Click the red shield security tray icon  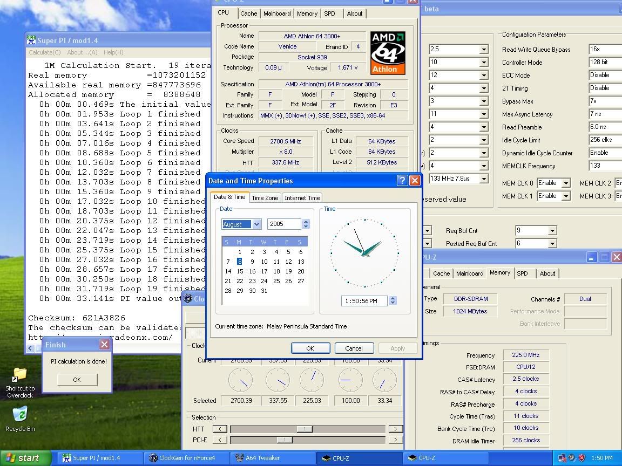click(582, 458)
